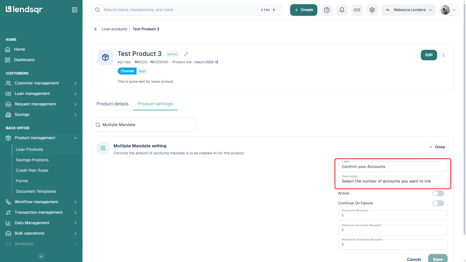The image size is (466, 262).
Task: Expand Data Management chevron
Action: (x=75, y=223)
